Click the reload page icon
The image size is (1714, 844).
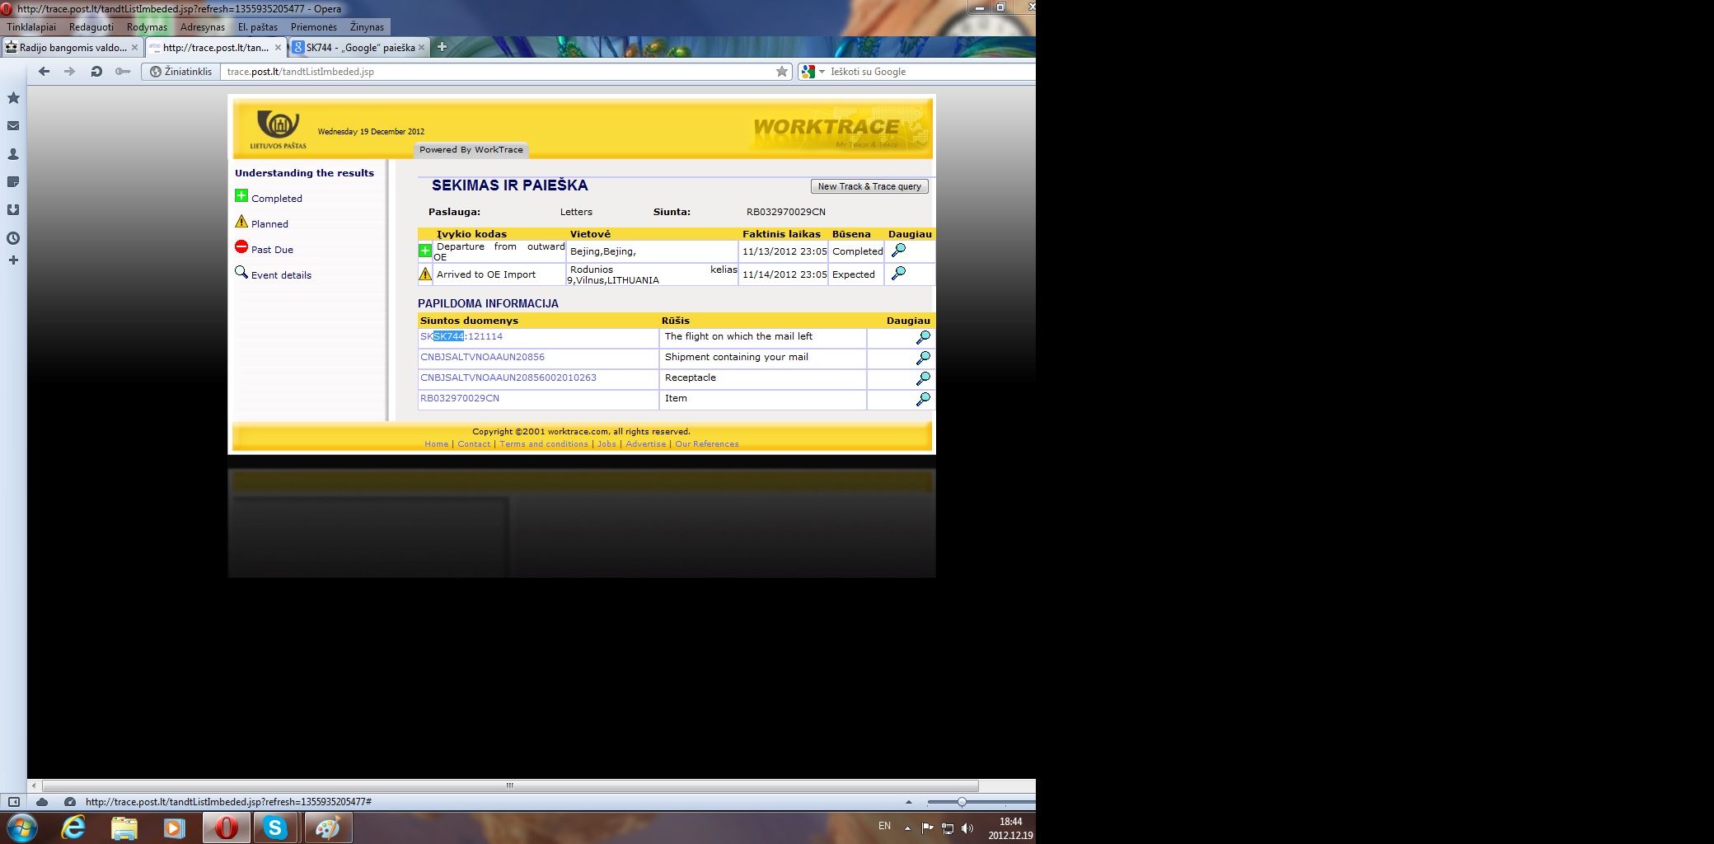(96, 72)
